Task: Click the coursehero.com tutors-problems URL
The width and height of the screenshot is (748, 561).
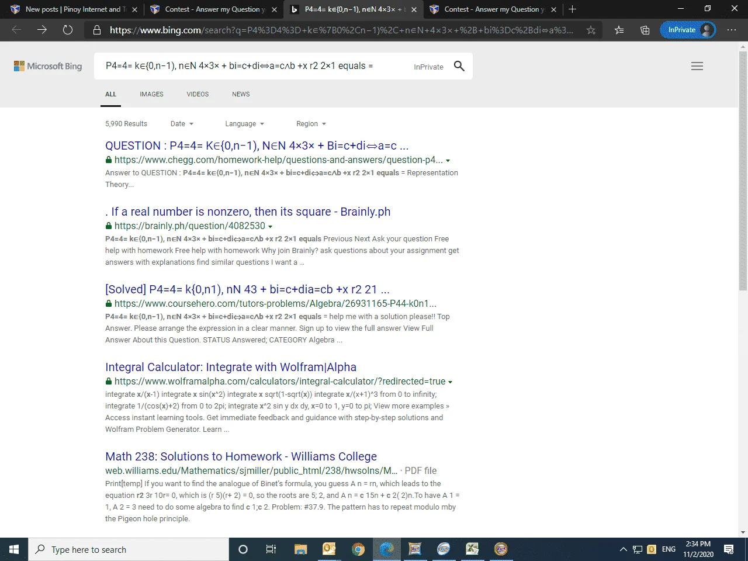Action: point(275,303)
